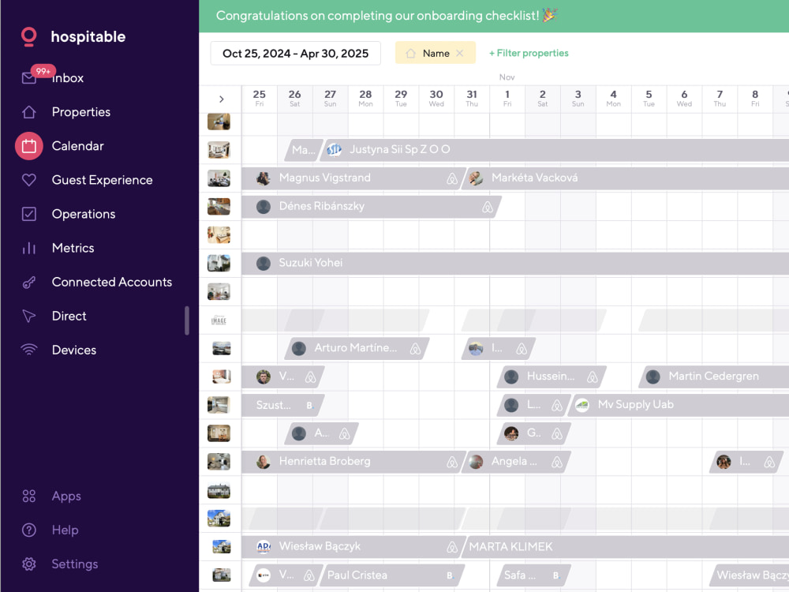Open the Help link in sidebar
Viewport: 789px width, 592px height.
click(65, 530)
